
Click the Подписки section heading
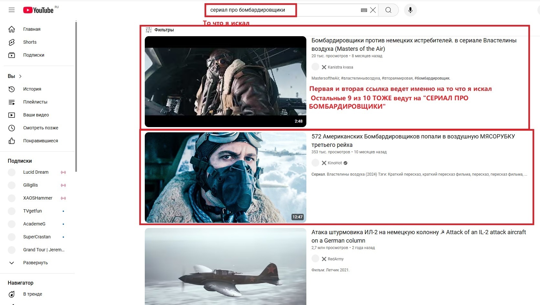[20, 161]
